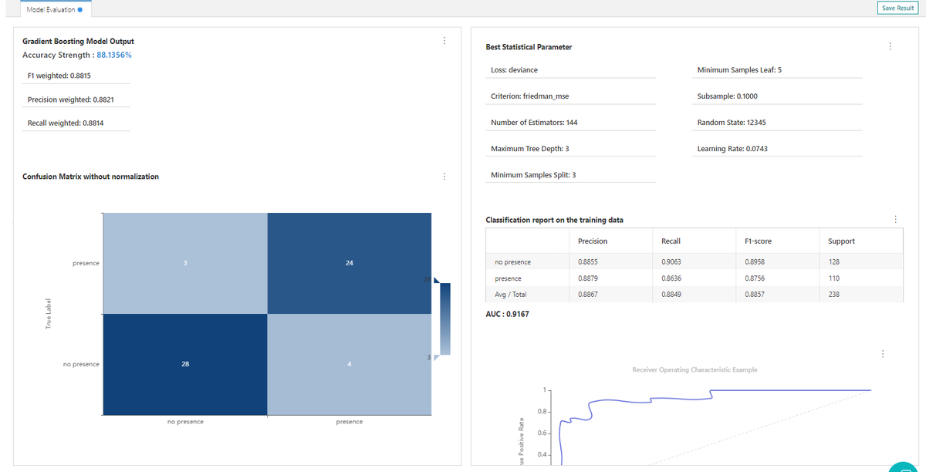
Task: Click the F1-score column header
Action: point(758,241)
